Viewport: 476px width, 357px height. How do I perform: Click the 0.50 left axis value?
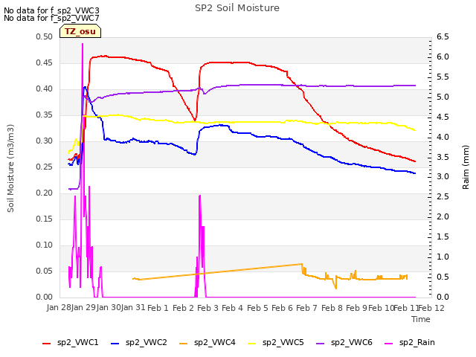tap(45, 36)
